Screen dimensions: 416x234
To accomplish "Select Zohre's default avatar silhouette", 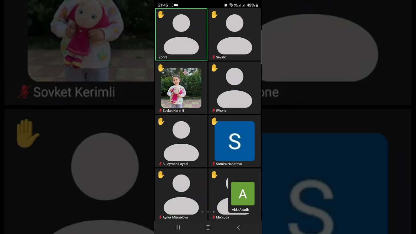I will click(x=181, y=34).
